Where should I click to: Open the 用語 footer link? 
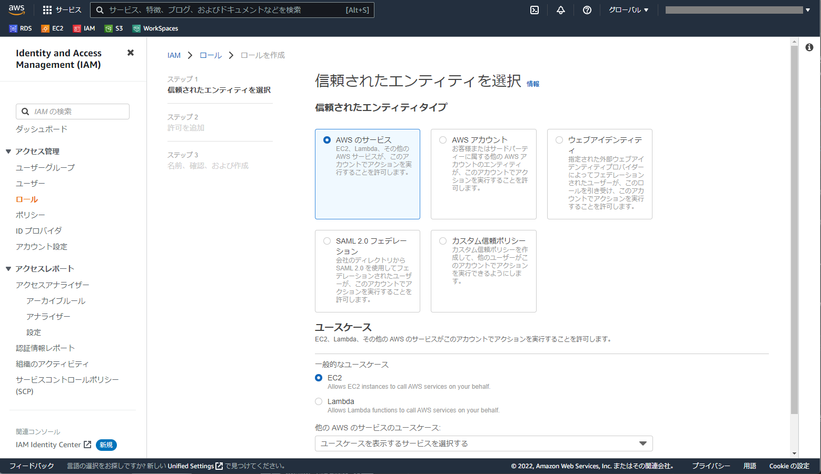pos(750,466)
